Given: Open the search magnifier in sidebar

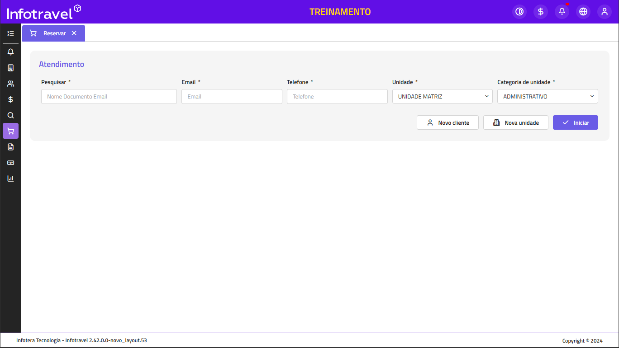Looking at the screenshot, I should point(11,115).
